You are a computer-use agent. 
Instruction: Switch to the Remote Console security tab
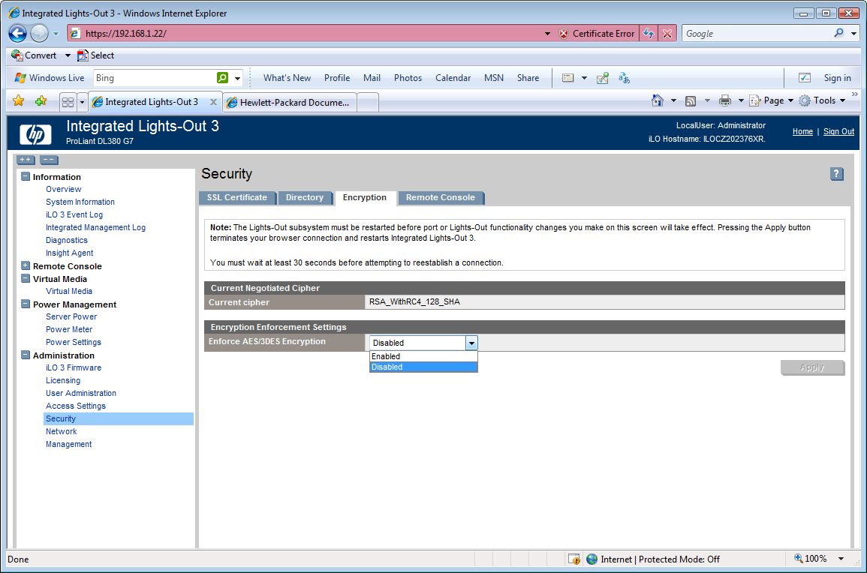tap(440, 198)
